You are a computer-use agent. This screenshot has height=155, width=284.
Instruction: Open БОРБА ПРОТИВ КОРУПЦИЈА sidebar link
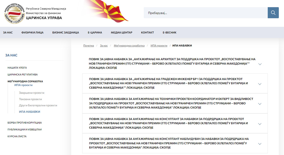[24, 123]
